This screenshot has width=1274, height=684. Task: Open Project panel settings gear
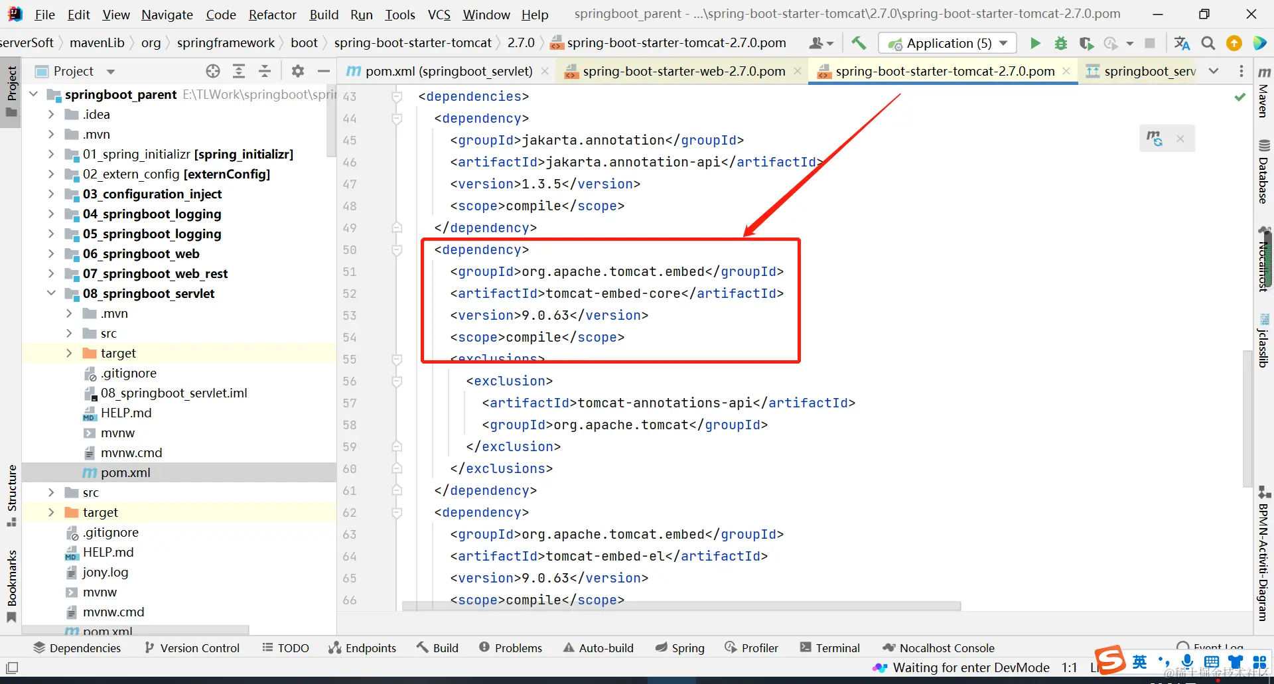coord(298,71)
